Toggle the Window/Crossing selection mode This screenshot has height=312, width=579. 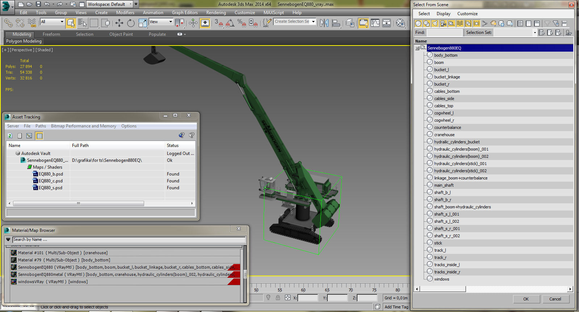pos(106,23)
